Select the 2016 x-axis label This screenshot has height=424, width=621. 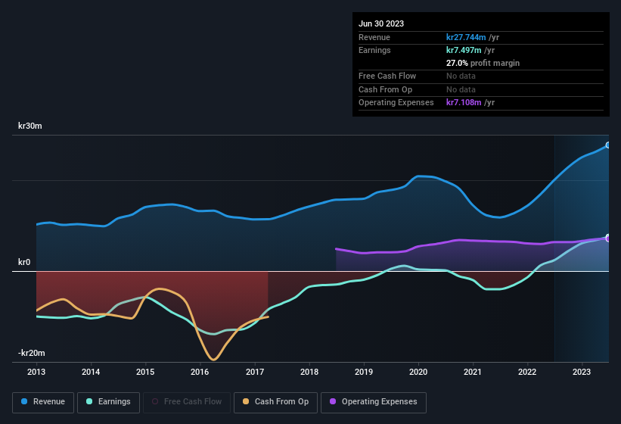tap(200, 372)
